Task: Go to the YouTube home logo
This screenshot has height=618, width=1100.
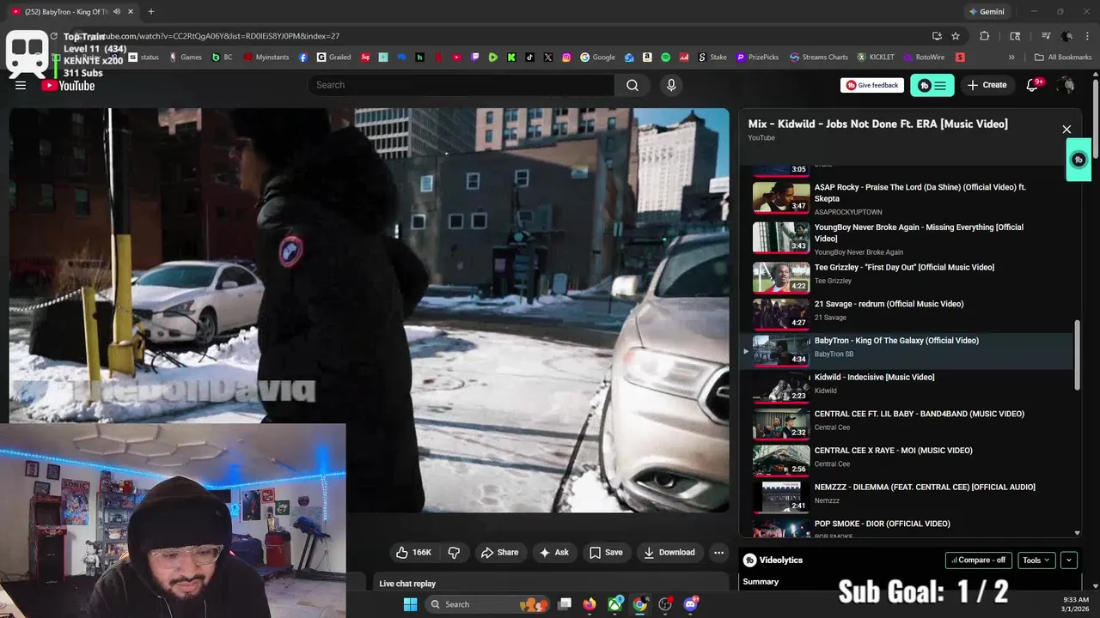Action: pos(68,85)
